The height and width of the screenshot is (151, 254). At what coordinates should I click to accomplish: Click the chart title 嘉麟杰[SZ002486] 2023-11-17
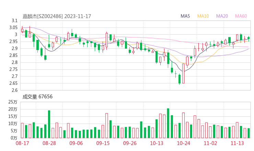[57, 16]
